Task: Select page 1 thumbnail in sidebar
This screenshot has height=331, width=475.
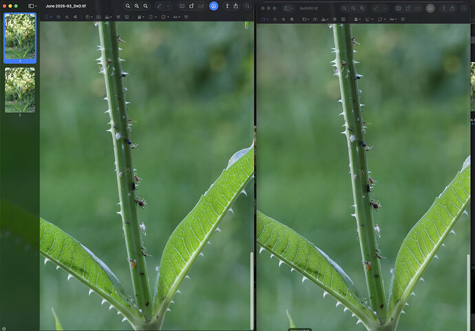Action: tap(20, 36)
